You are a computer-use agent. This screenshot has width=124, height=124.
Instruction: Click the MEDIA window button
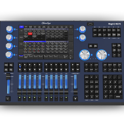click(x=114, y=30)
